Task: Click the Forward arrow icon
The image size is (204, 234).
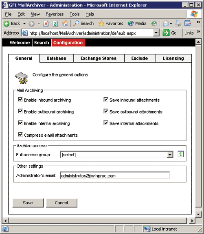Action: coord(31,24)
